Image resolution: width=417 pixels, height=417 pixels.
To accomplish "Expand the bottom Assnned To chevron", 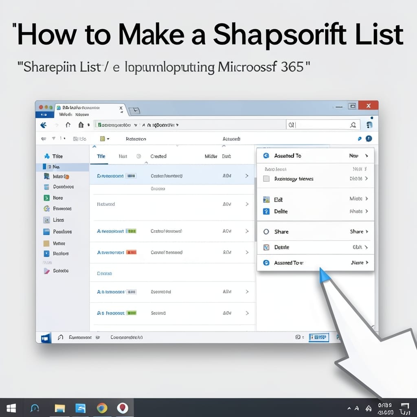I will 367,263.
